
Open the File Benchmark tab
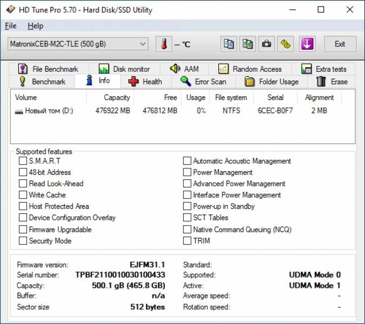[x=49, y=69]
